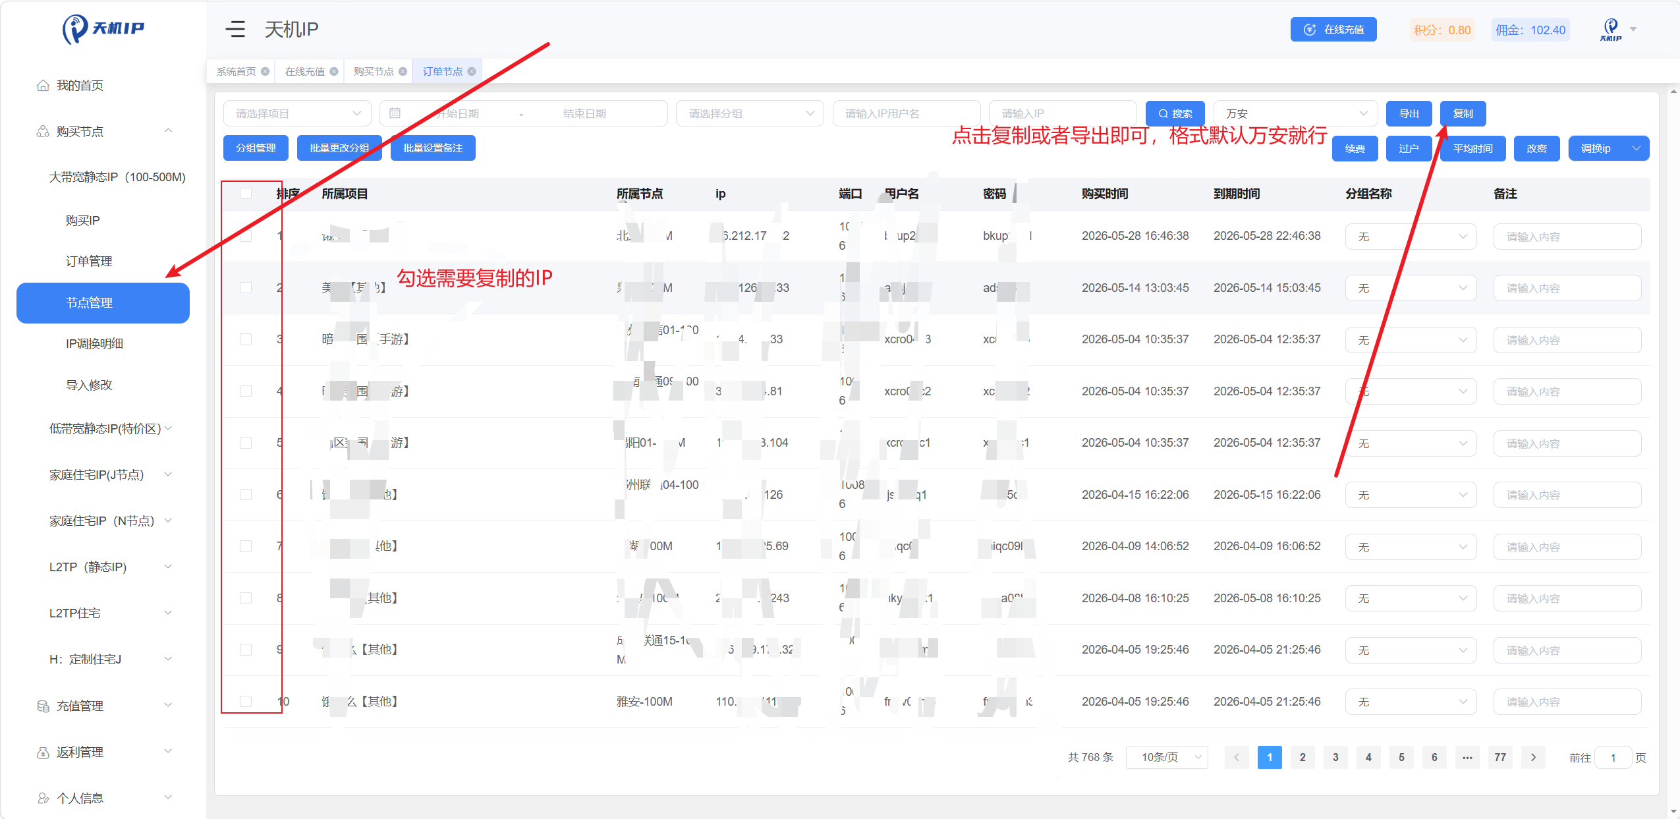The width and height of the screenshot is (1680, 819).
Task: Check the checkbox for row 9
Action: coord(246,650)
